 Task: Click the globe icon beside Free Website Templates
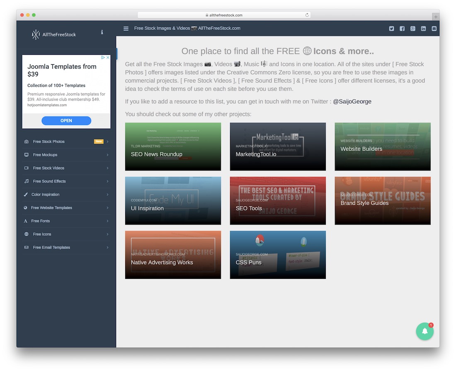coord(25,207)
